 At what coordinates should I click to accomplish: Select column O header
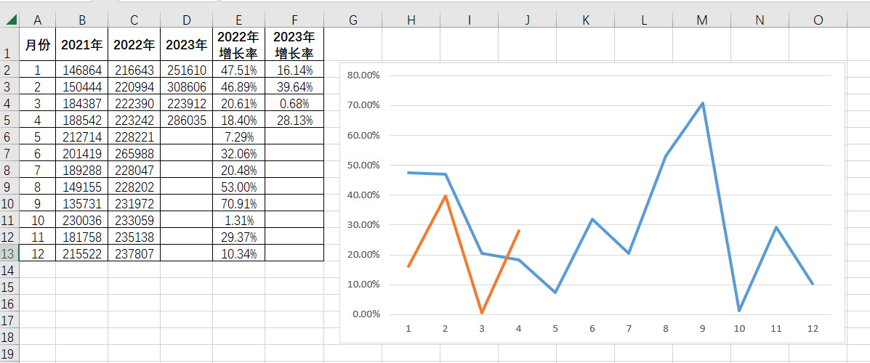(x=818, y=20)
